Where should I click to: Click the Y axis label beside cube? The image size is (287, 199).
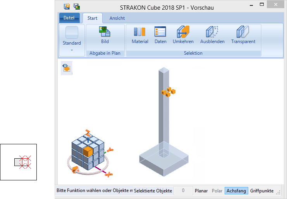pos(110,150)
